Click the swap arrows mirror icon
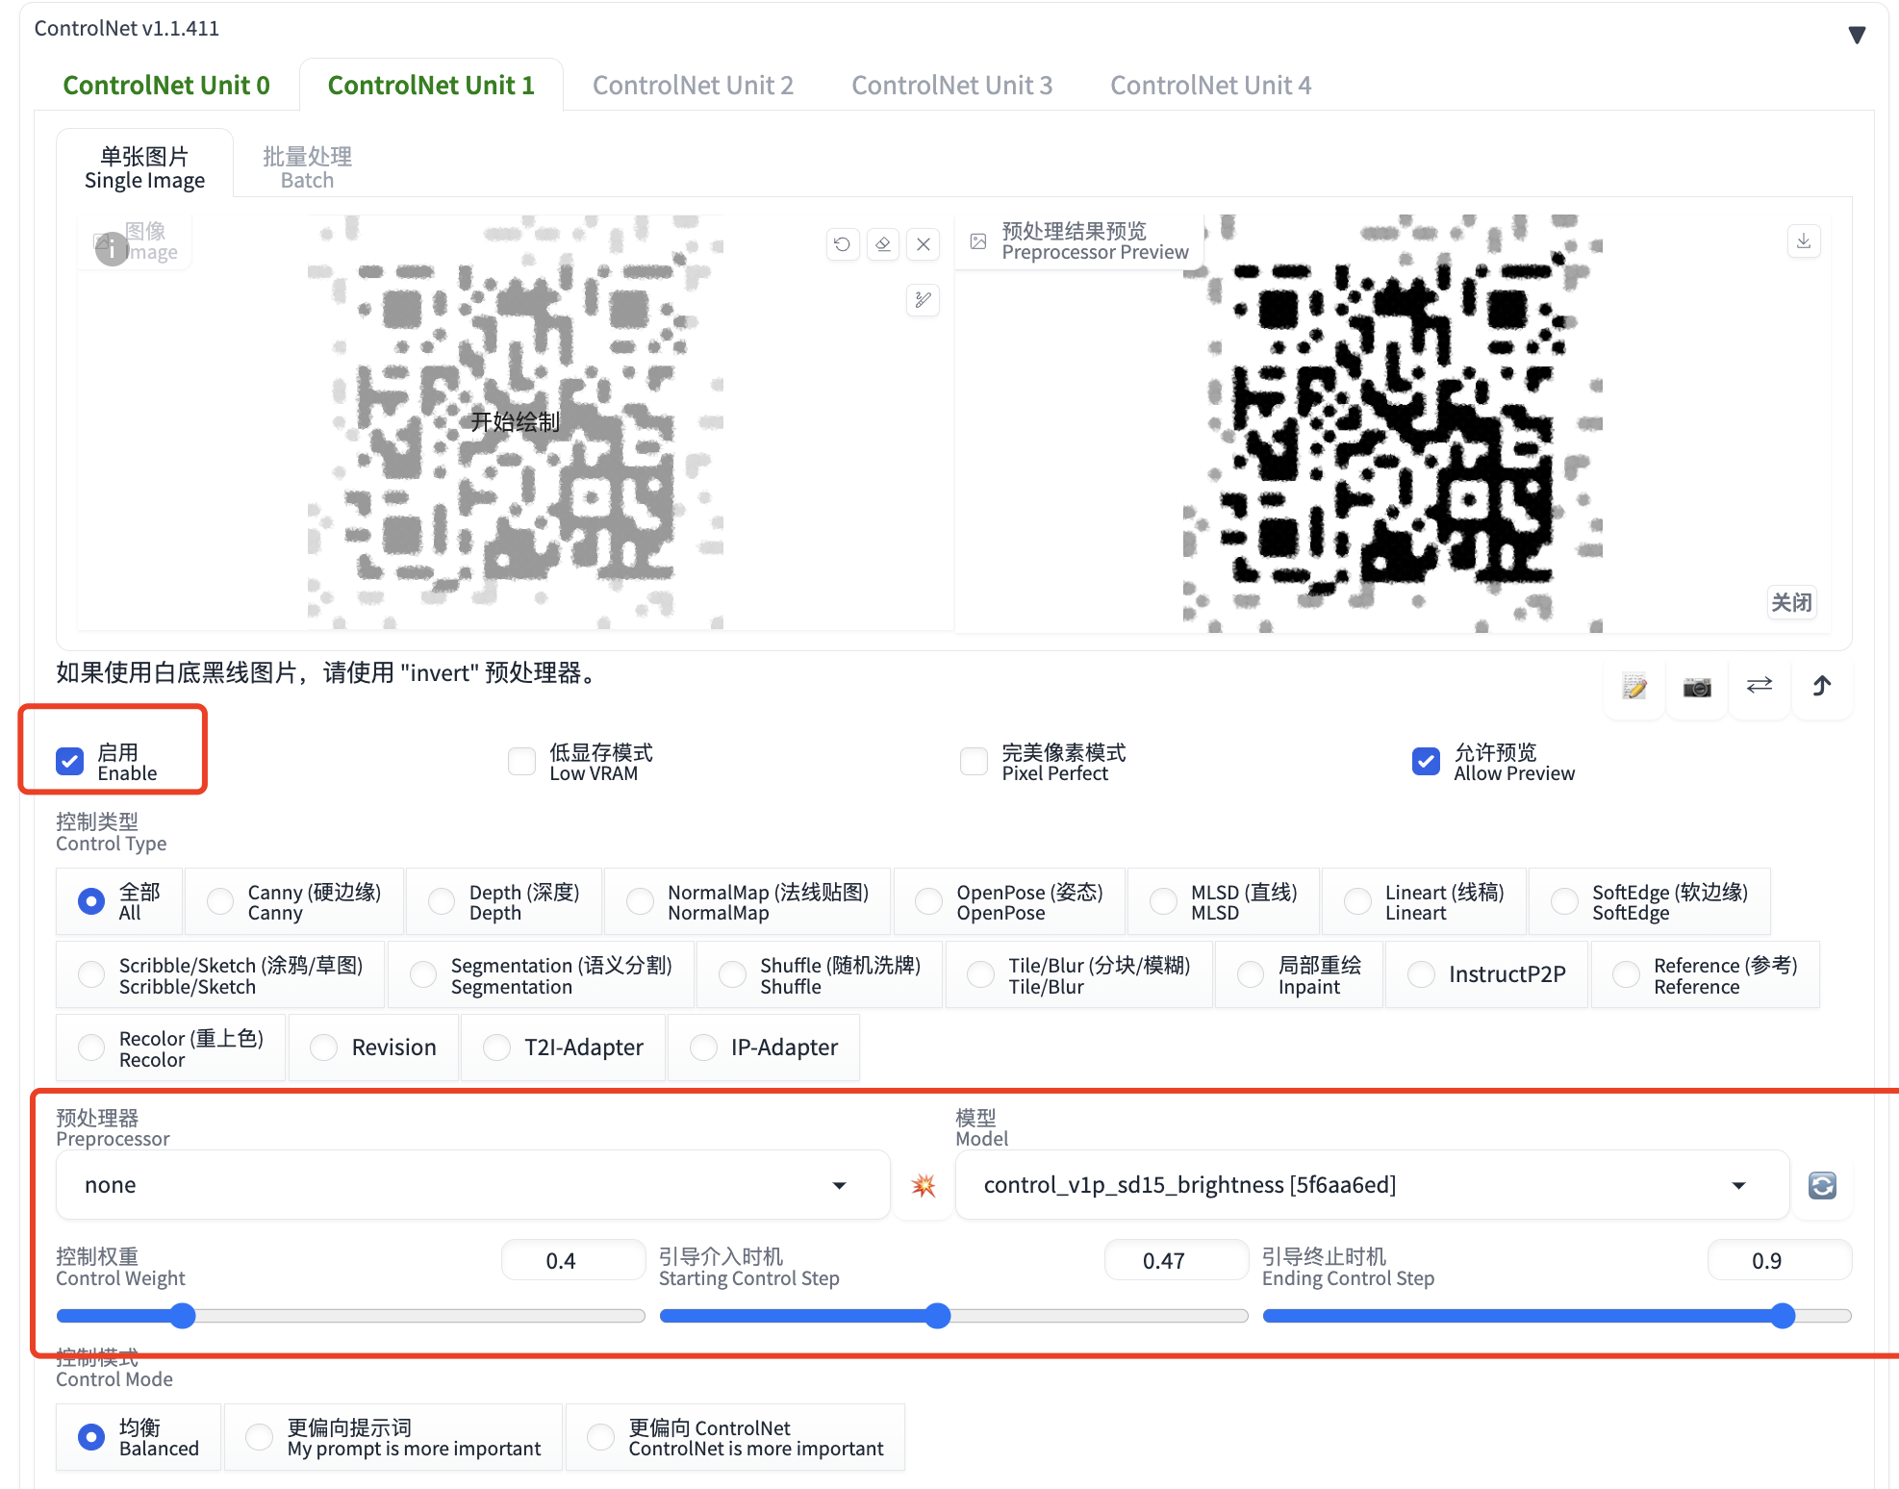 [1760, 686]
